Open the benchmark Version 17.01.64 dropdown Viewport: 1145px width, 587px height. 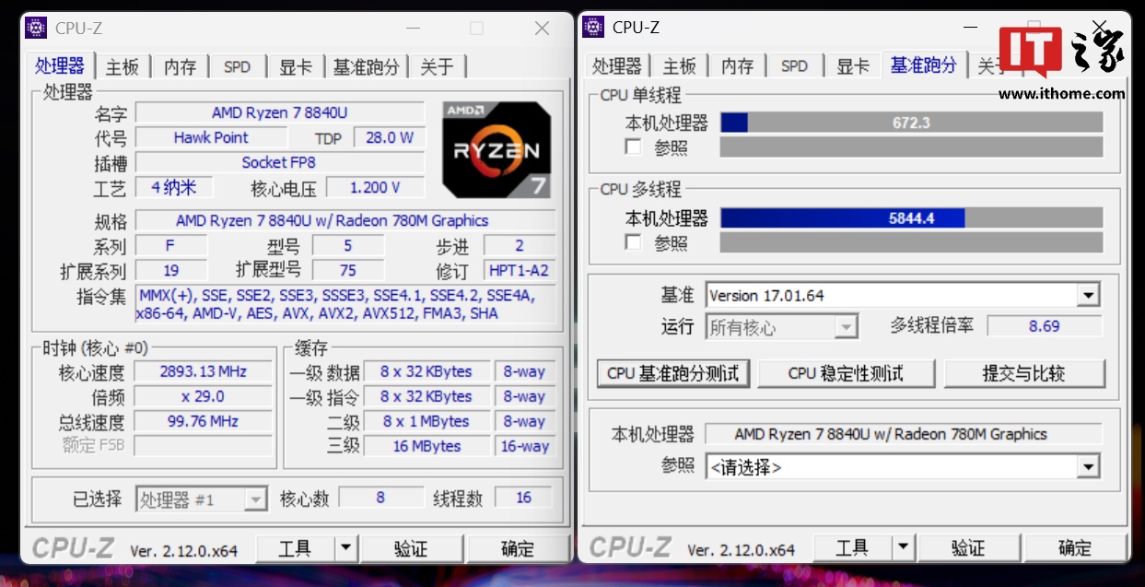1089,296
